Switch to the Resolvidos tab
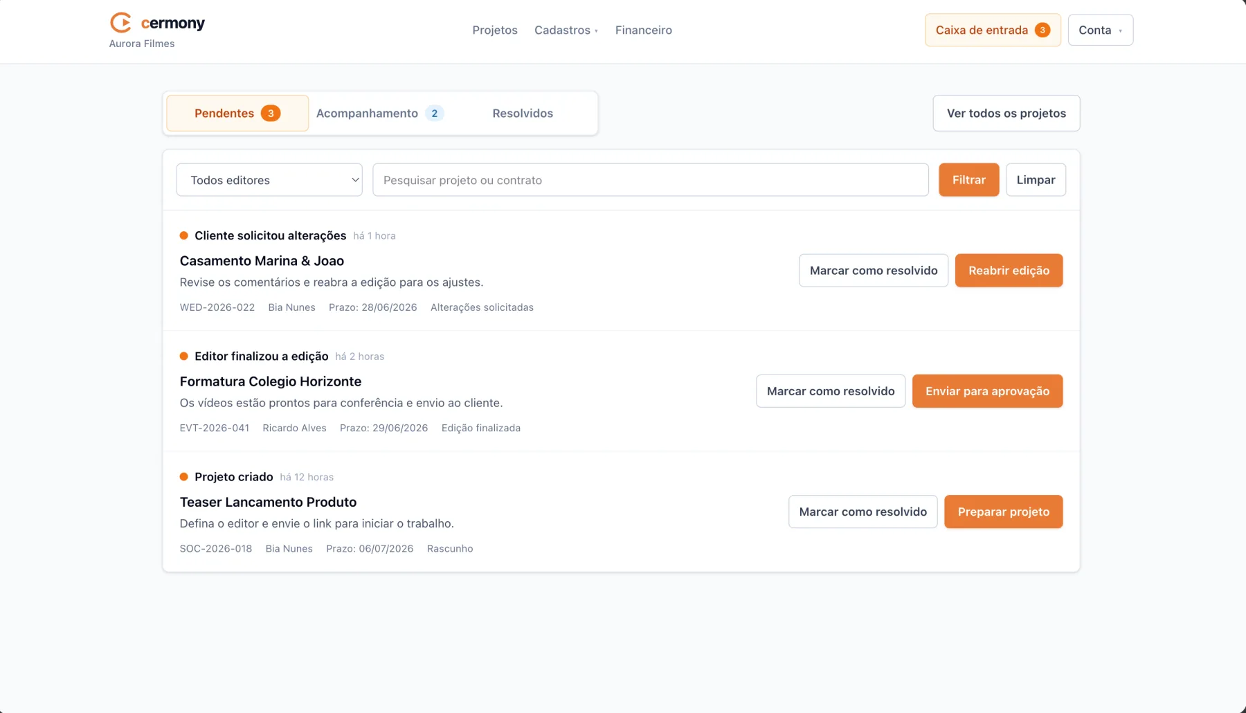 [523, 114]
